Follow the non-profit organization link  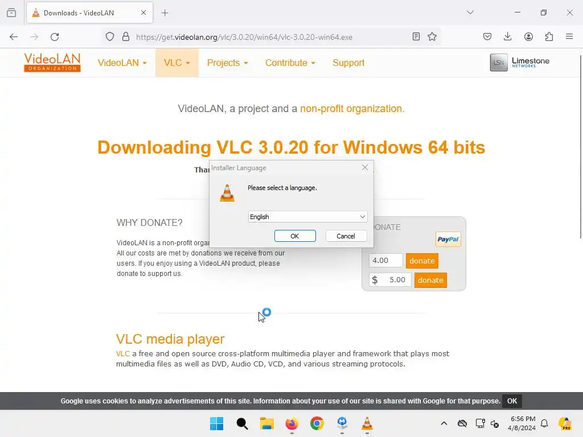[x=352, y=109]
